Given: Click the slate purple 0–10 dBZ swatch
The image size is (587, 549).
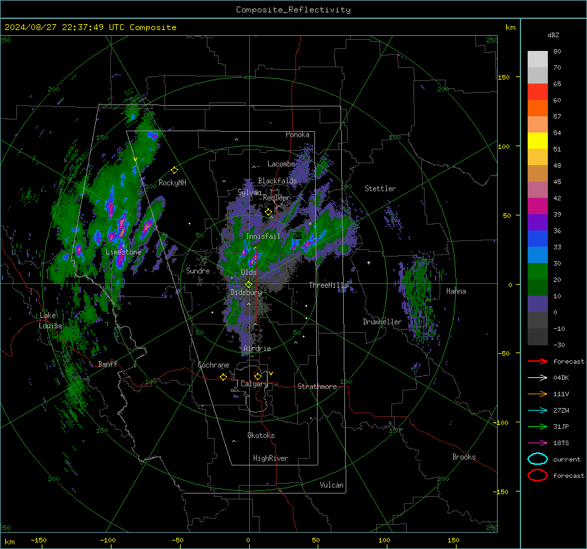Looking at the screenshot, I should (x=537, y=304).
